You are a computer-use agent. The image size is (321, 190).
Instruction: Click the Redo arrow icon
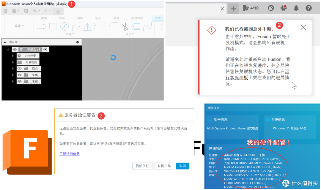tap(45, 11)
